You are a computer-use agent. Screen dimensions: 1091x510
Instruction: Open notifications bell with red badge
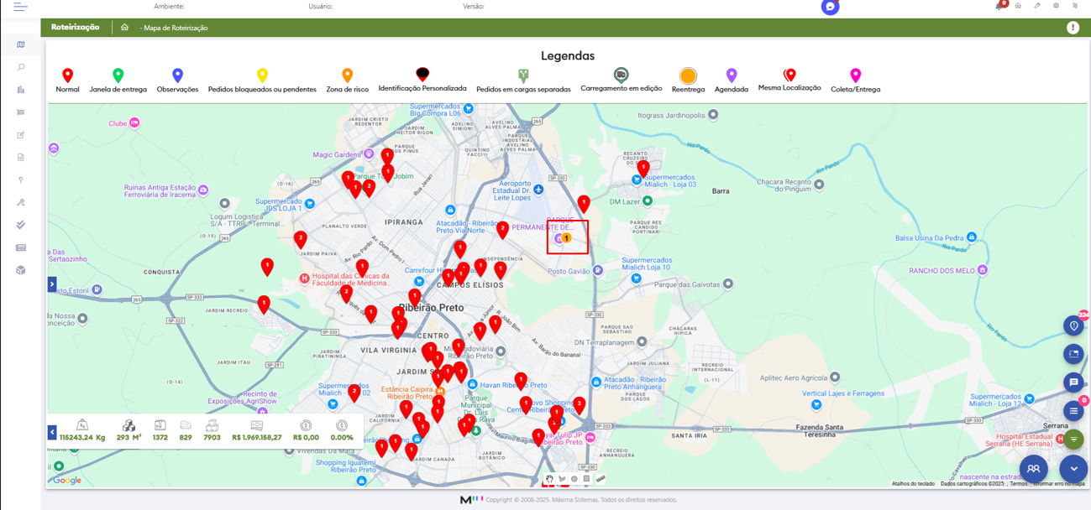[x=999, y=6]
